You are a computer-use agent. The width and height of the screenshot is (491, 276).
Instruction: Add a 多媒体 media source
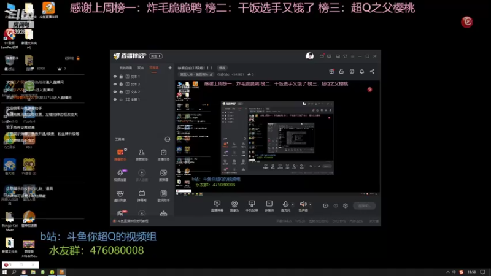(x=269, y=206)
